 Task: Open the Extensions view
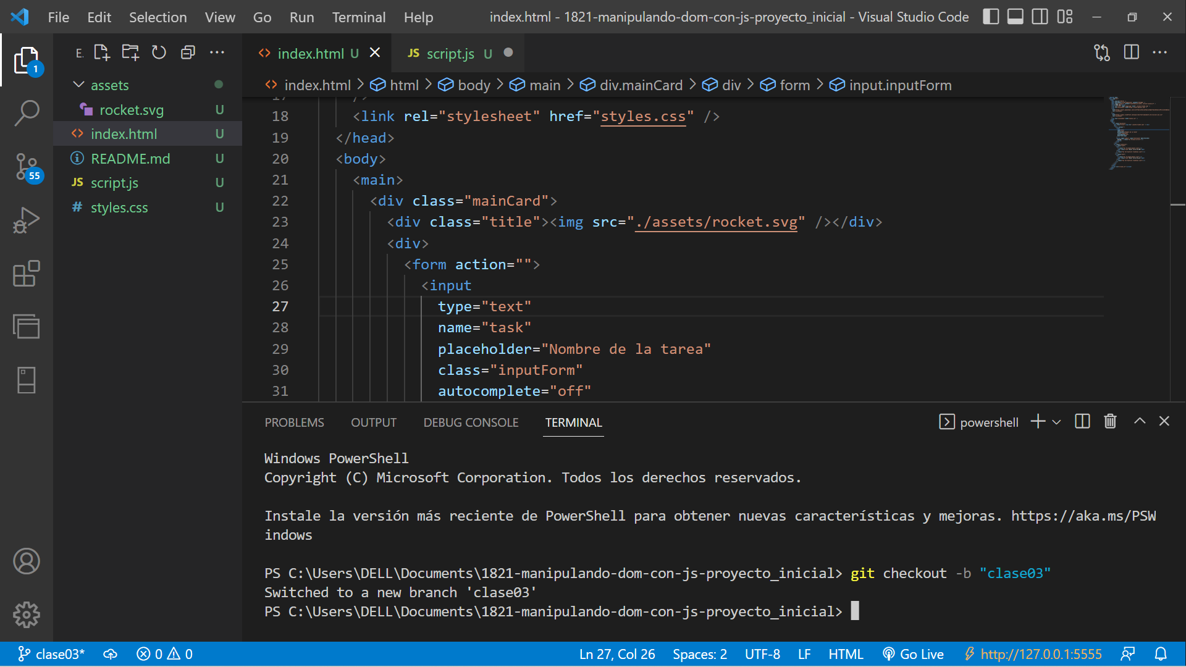pyautogui.click(x=27, y=273)
